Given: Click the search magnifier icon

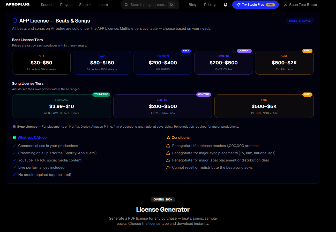Looking at the screenshot, I should [x=126, y=5].
